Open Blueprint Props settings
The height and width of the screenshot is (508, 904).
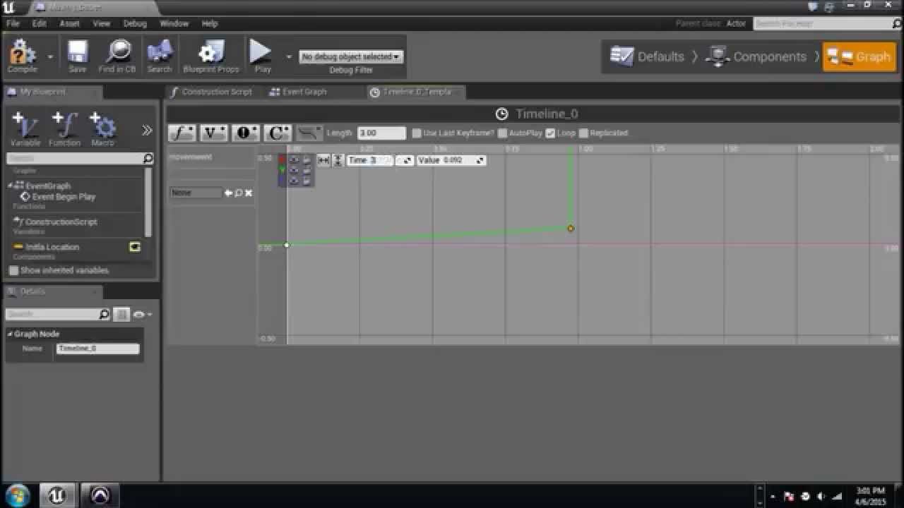pos(211,56)
